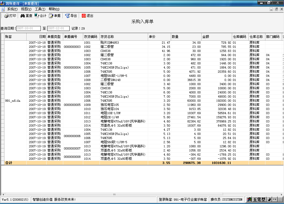Restore the inner document window
This screenshot has width=284, height=204.
[x=277, y=9]
